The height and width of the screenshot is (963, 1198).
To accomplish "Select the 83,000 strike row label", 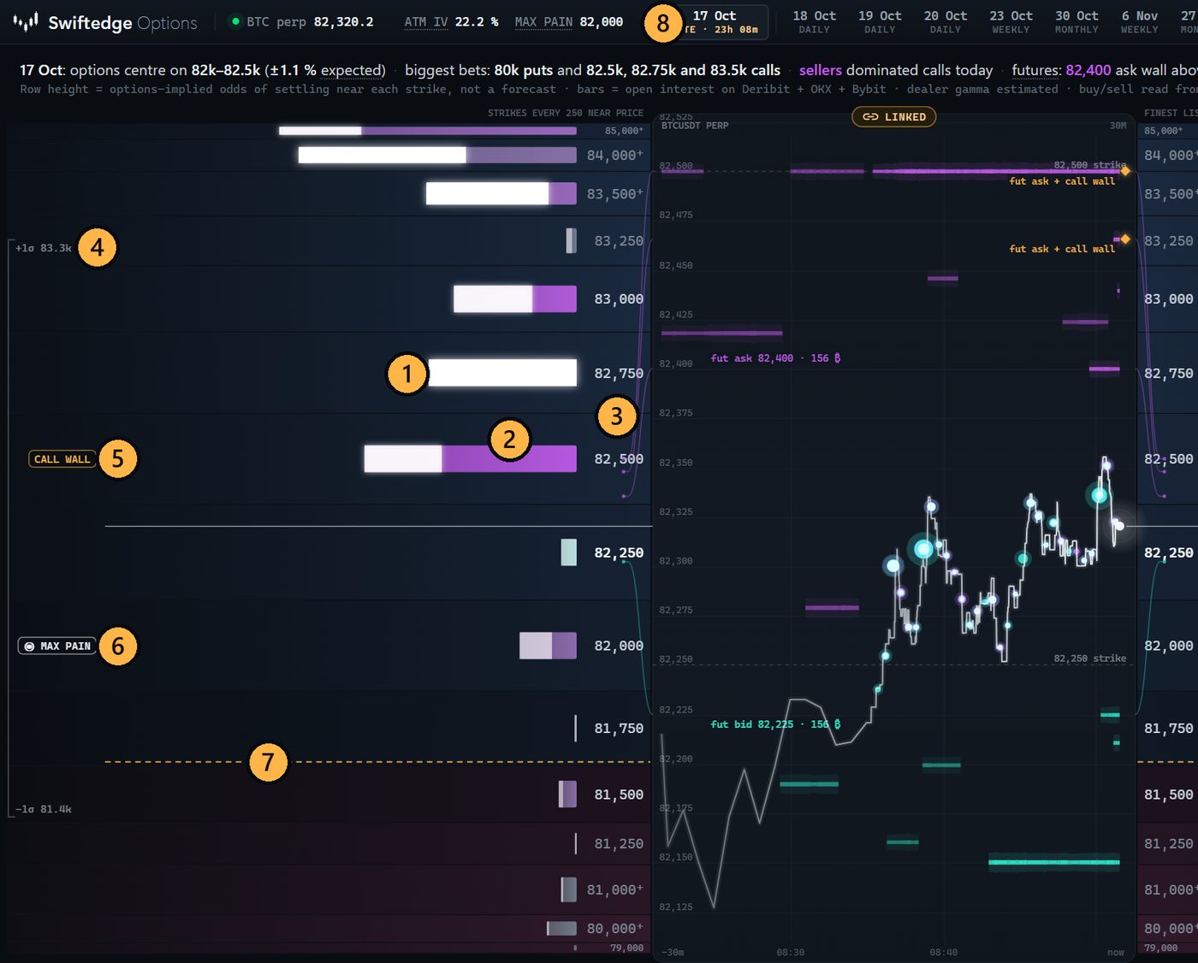I will (619, 299).
